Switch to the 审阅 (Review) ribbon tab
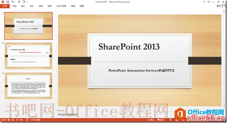Screen dimensions: 227x123 pos(73,6)
